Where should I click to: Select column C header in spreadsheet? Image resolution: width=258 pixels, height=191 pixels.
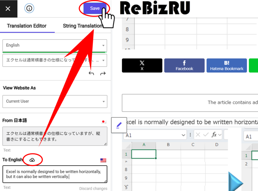click(193, 145)
